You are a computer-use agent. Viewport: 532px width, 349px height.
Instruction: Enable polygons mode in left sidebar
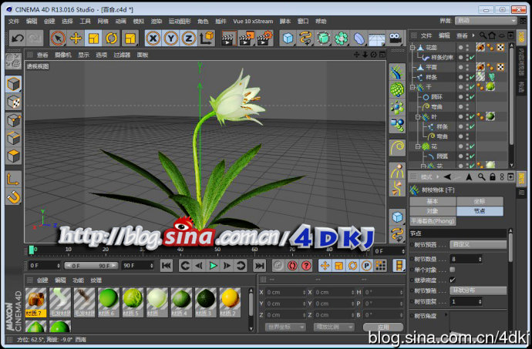14,156
